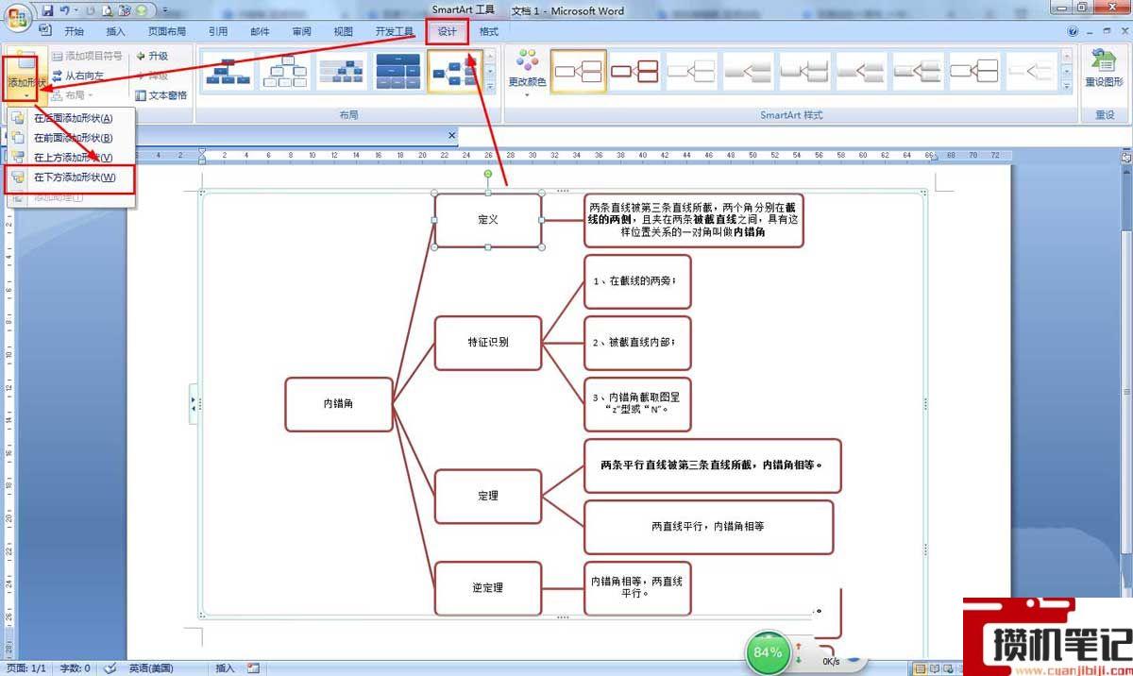Select the second hierarchy layout thumbnail
1133x676 pixels.
tap(285, 72)
